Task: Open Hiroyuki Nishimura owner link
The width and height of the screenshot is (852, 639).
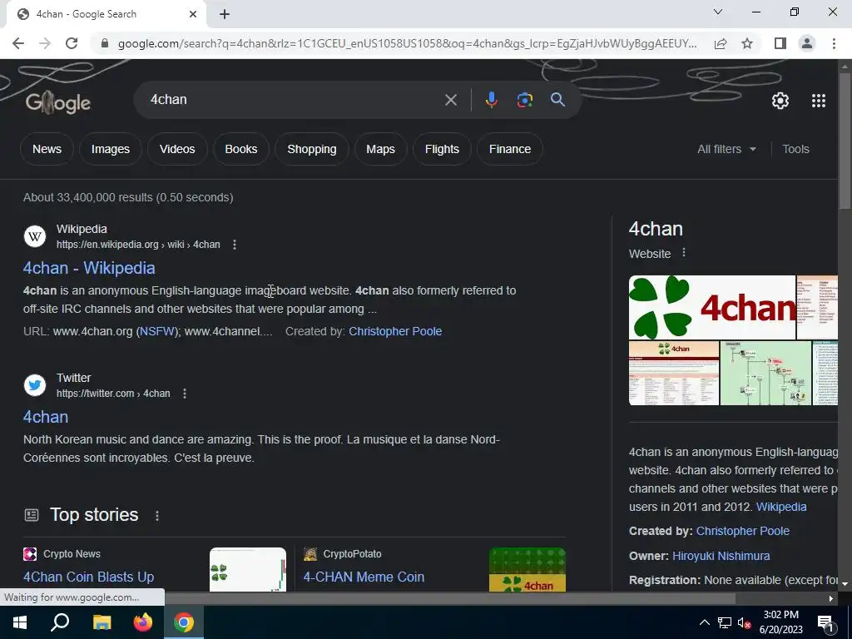Action: tap(721, 556)
